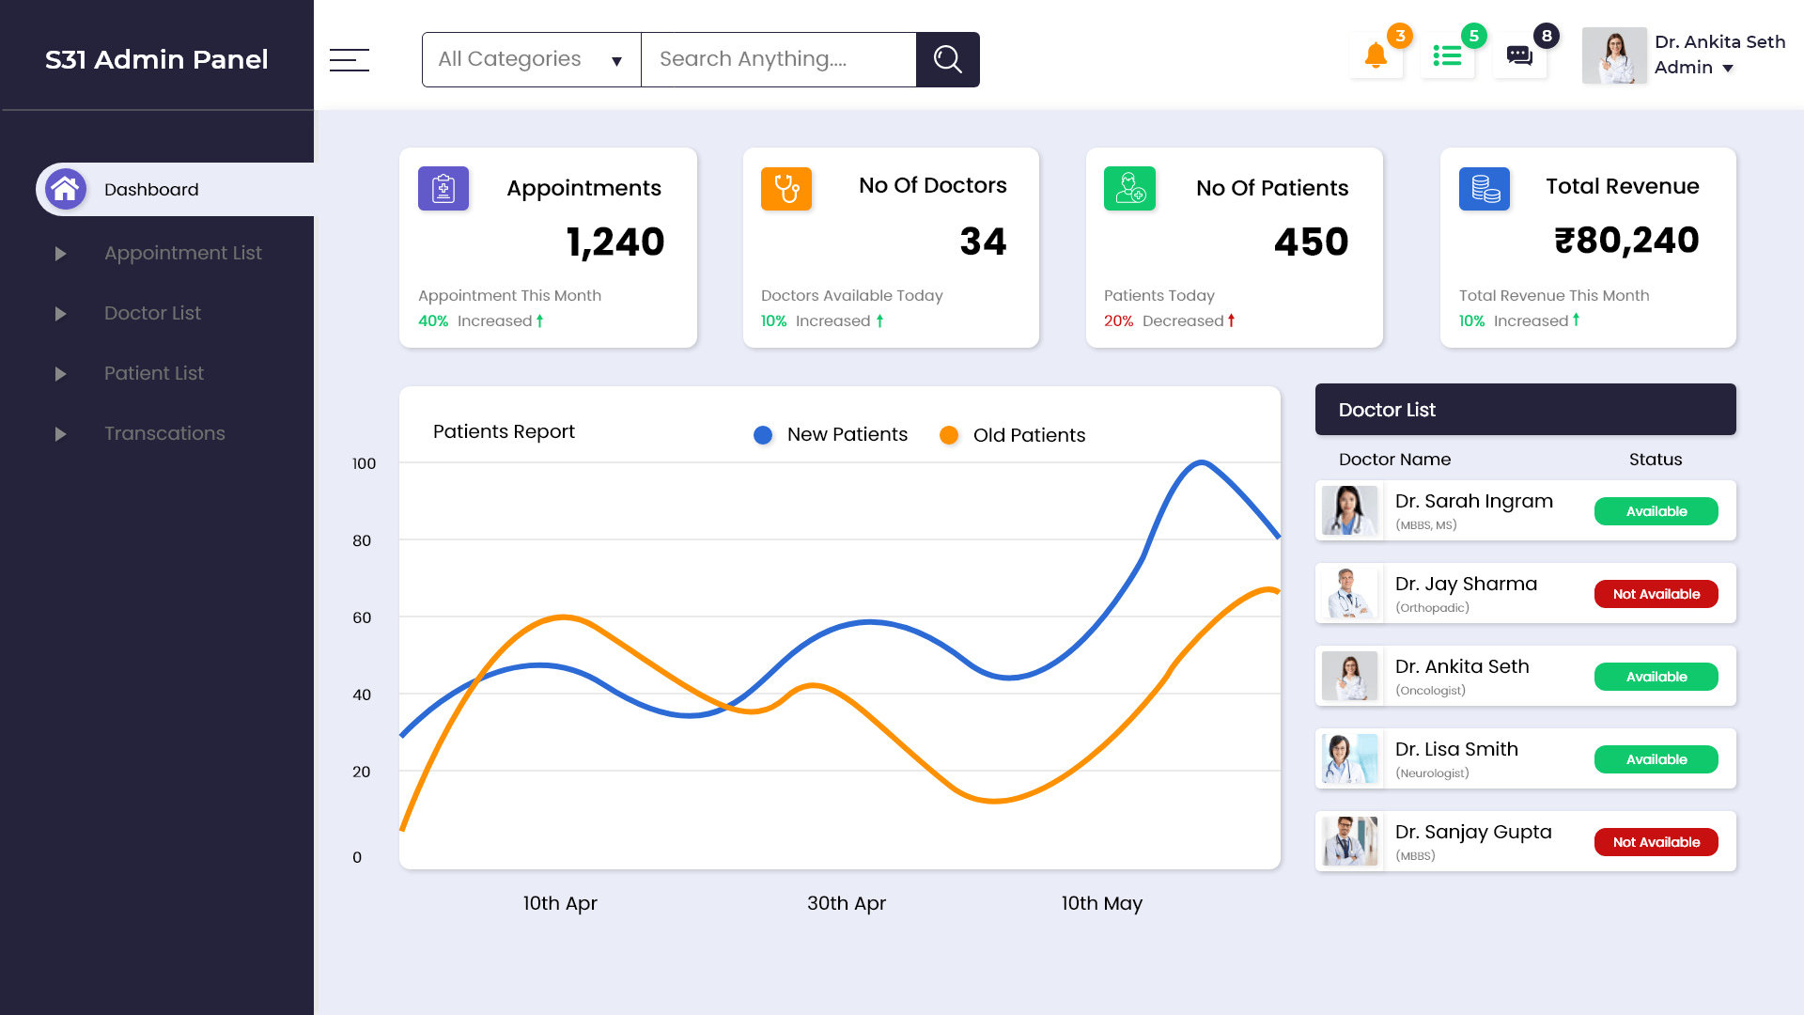Click Not Available status for Dr. Sanjay Gupta
The image size is (1804, 1015).
[x=1656, y=842]
